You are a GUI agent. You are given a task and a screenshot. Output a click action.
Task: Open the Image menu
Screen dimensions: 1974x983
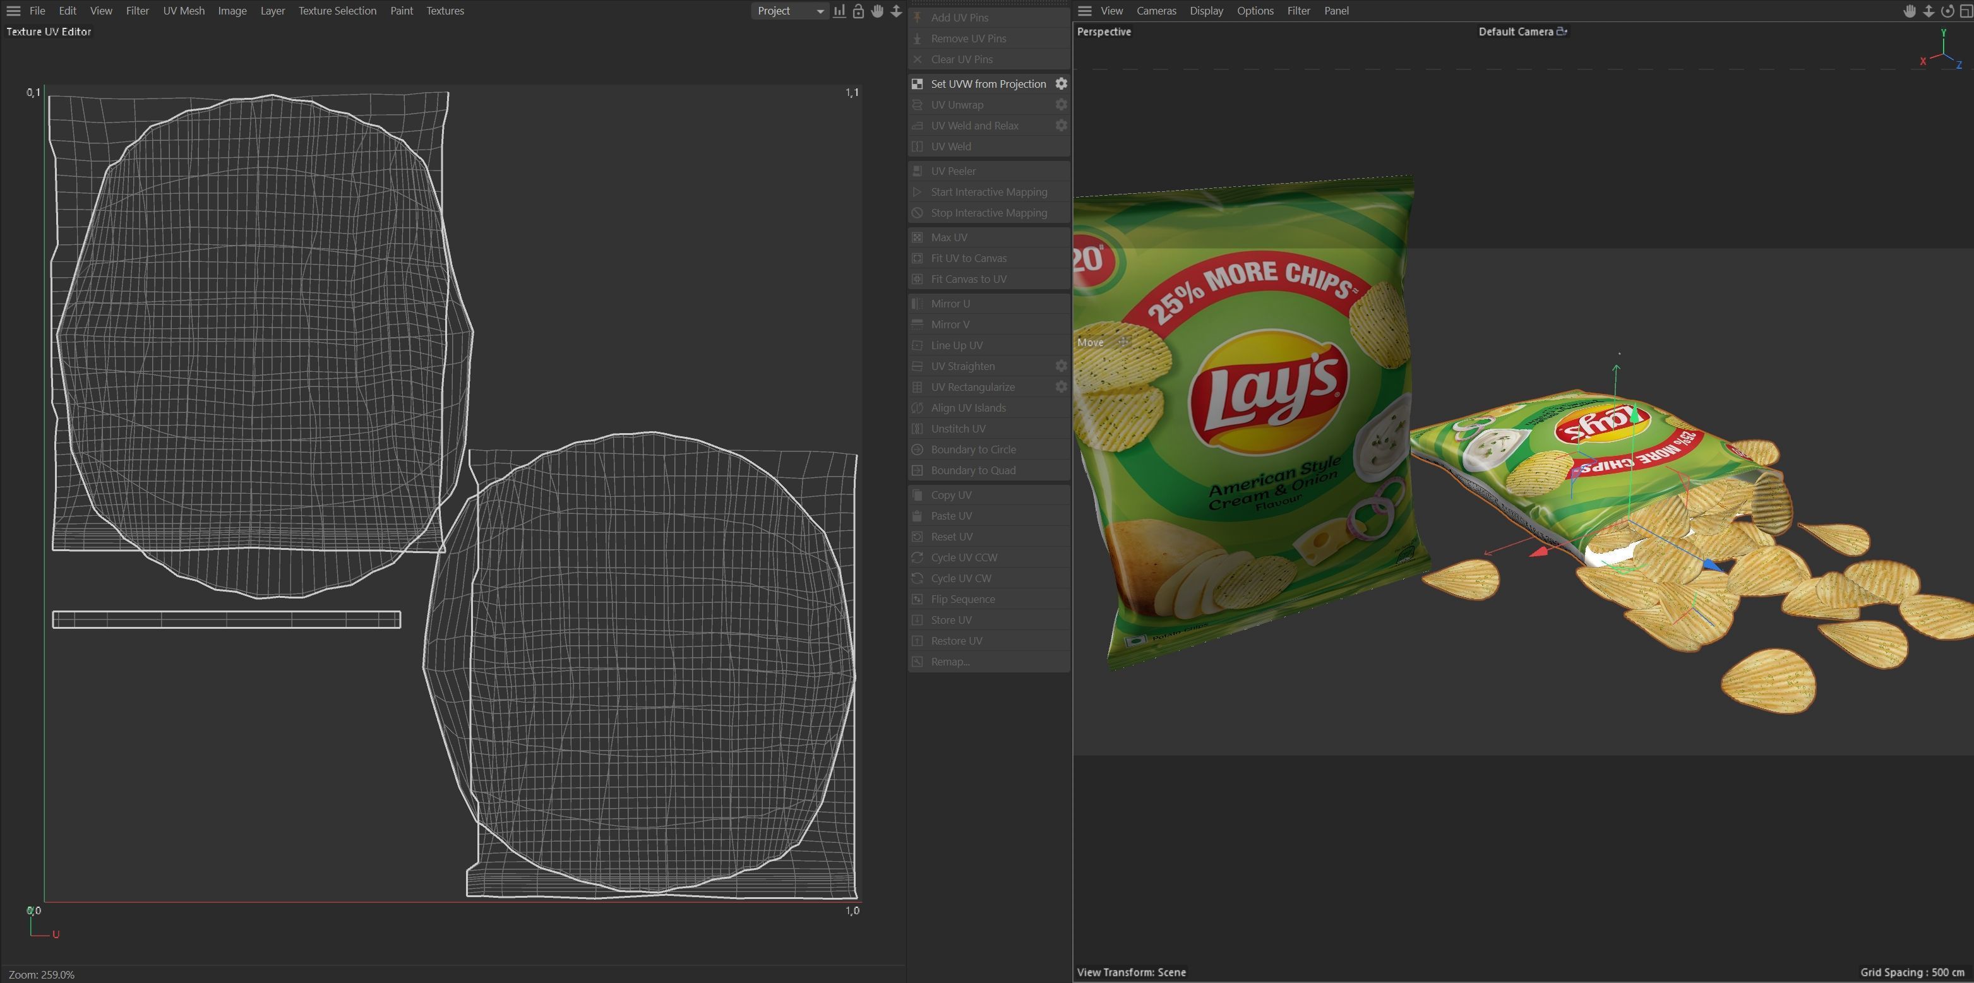click(232, 11)
